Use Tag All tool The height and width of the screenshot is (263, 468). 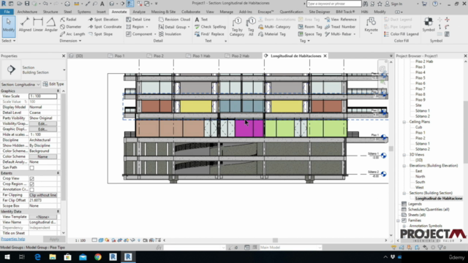[251, 27]
